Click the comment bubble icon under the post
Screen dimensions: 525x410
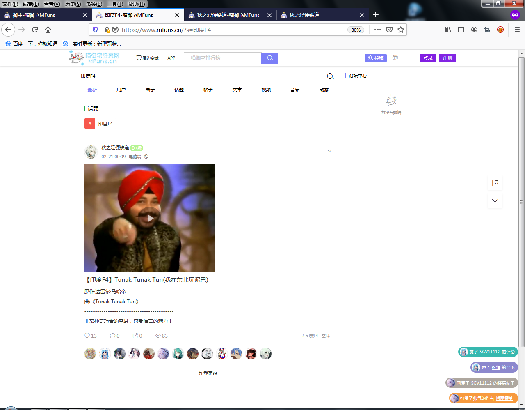pyautogui.click(x=112, y=336)
